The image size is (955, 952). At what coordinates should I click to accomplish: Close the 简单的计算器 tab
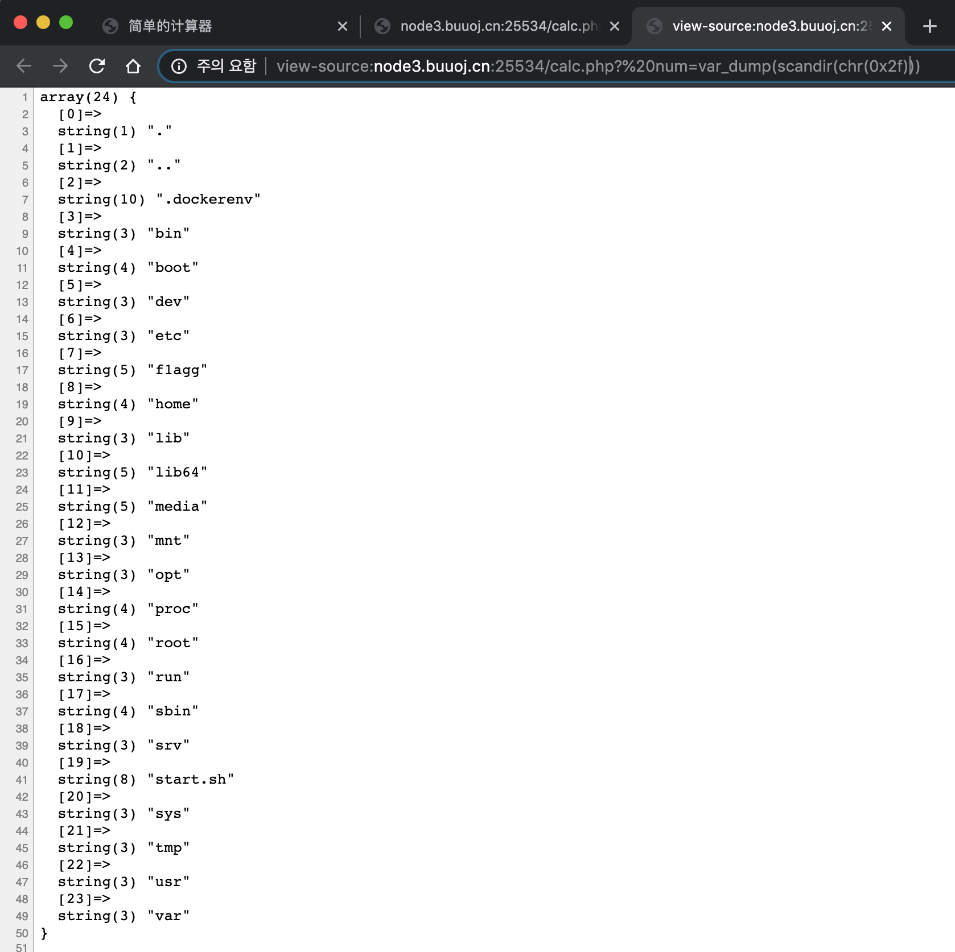point(343,26)
